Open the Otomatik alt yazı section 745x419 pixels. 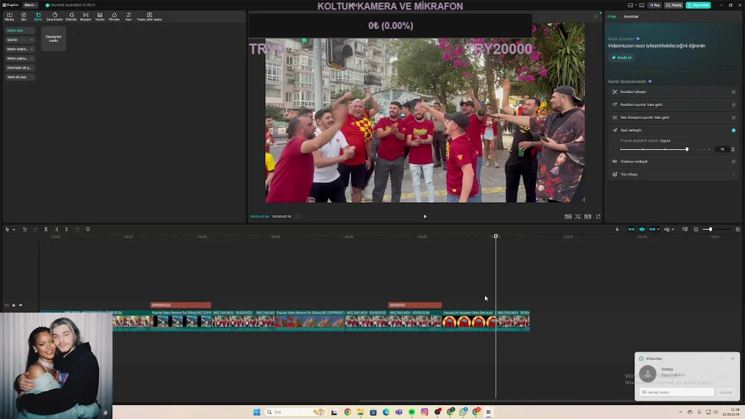(19, 68)
